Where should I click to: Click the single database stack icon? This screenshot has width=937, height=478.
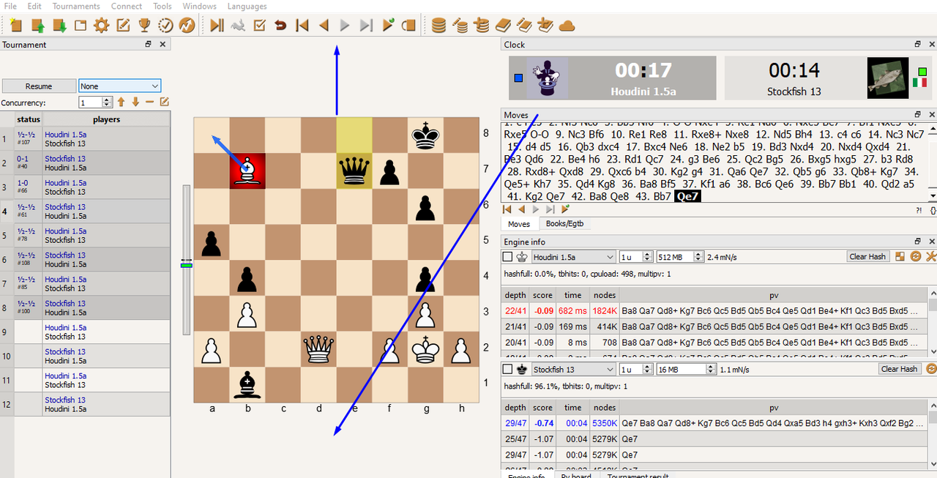(x=438, y=25)
